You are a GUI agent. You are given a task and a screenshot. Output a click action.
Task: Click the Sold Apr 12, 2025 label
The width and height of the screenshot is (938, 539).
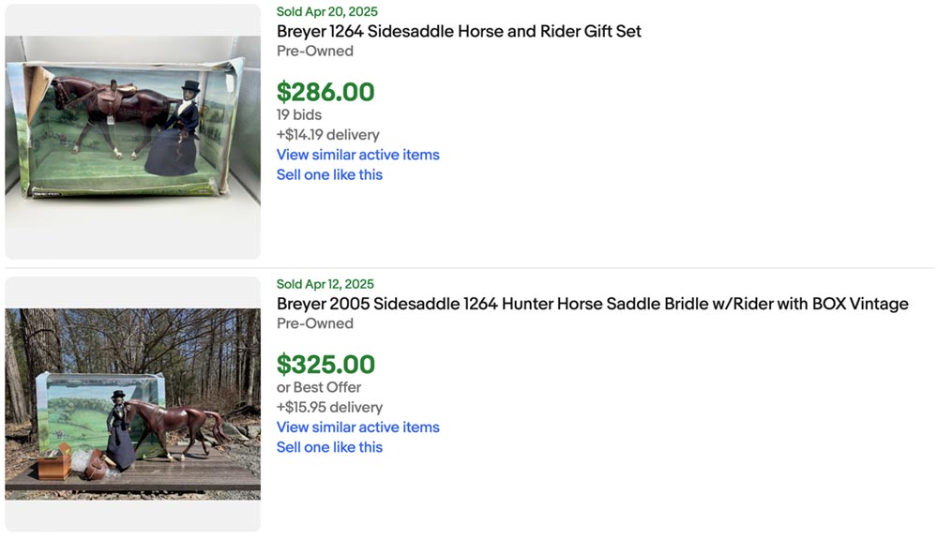point(325,284)
